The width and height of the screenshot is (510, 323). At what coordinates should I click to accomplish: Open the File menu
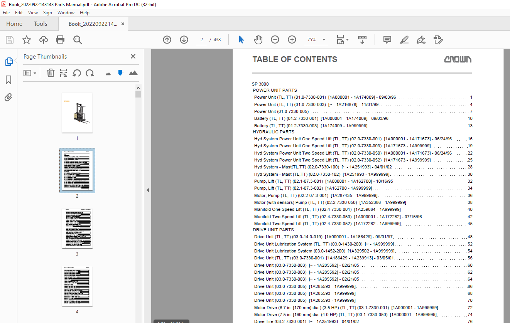click(x=6, y=13)
